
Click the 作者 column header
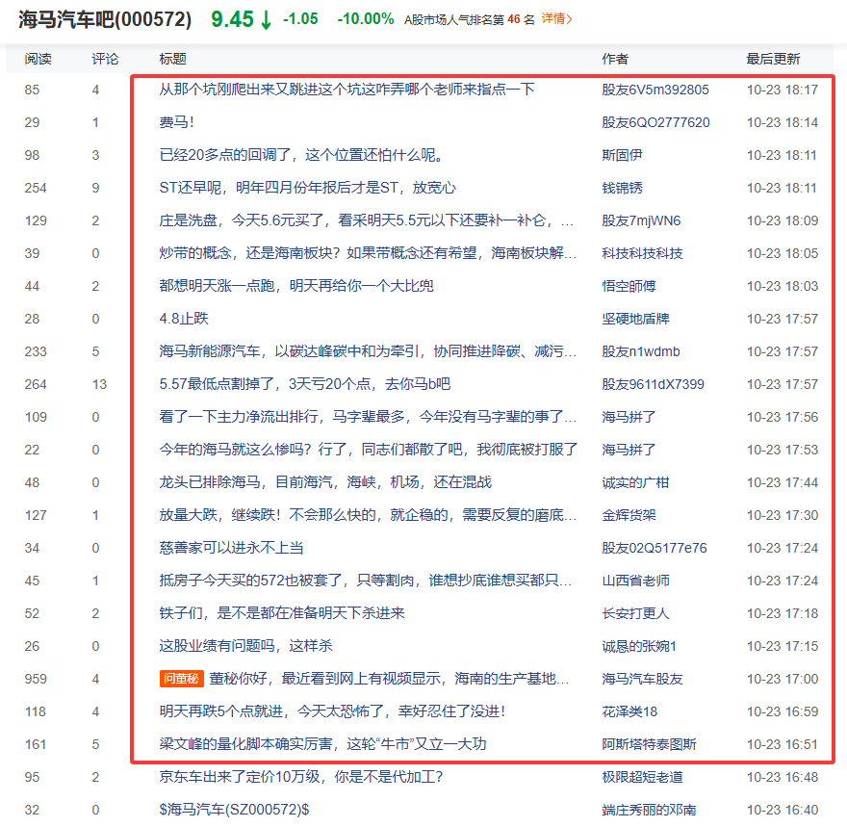pyautogui.click(x=615, y=59)
